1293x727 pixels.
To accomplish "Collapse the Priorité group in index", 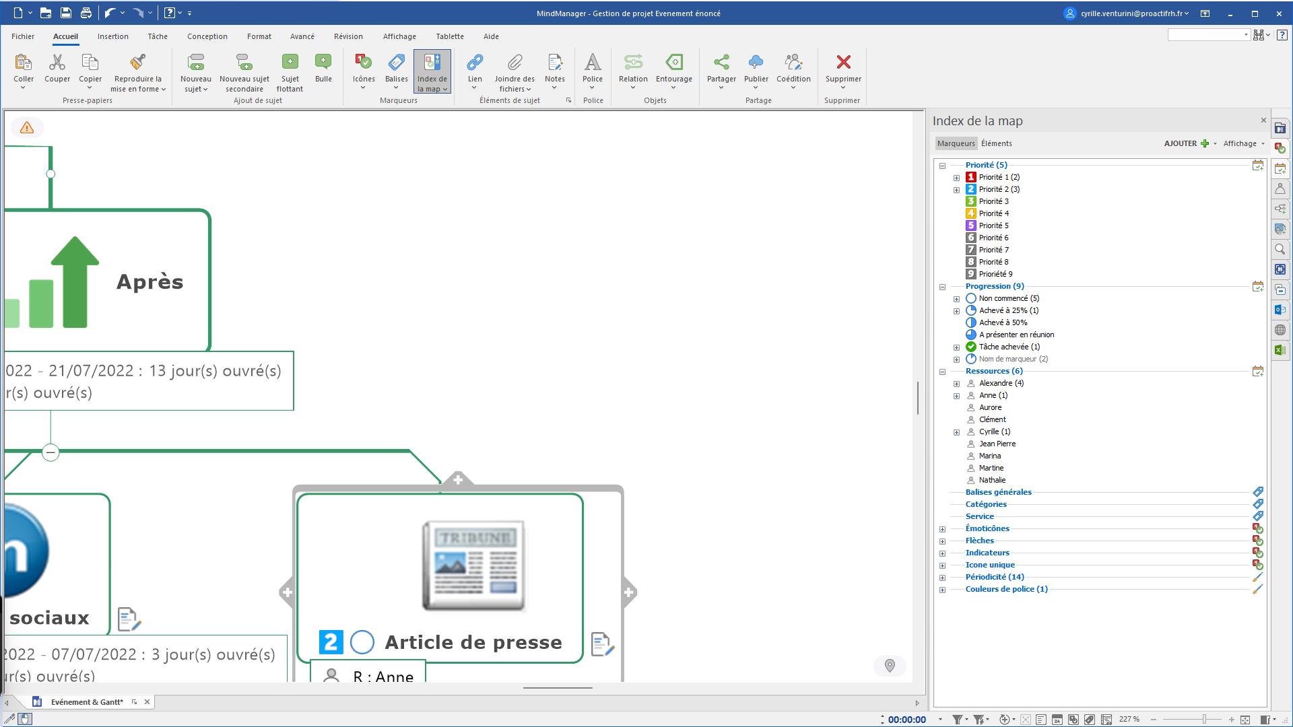I will coord(943,166).
